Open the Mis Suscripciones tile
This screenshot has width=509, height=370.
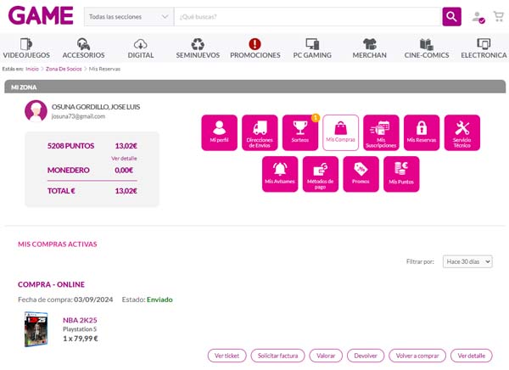381,132
